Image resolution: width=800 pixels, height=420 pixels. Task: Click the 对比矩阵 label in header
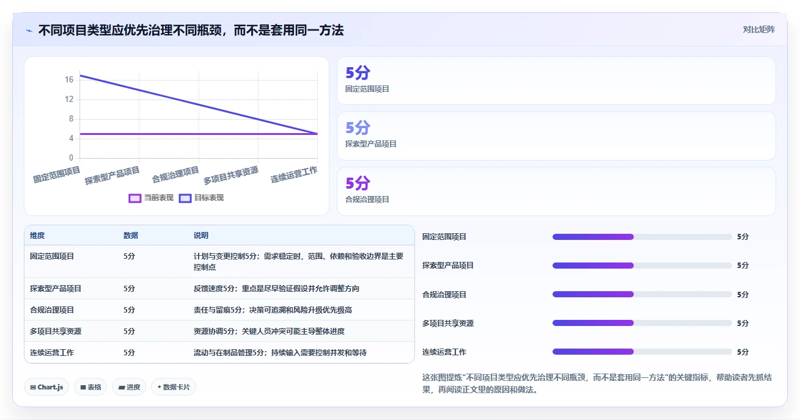[x=758, y=29]
